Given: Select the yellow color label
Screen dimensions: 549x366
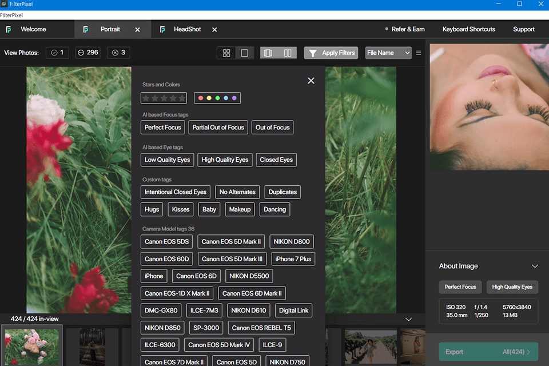Looking at the screenshot, I should tap(209, 98).
